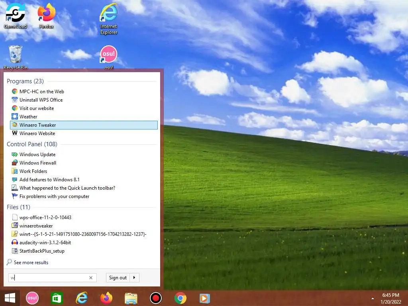Viewport: 408px width, 306px height.
Task: Select the osu! desktop shortcut
Action: tap(109, 57)
